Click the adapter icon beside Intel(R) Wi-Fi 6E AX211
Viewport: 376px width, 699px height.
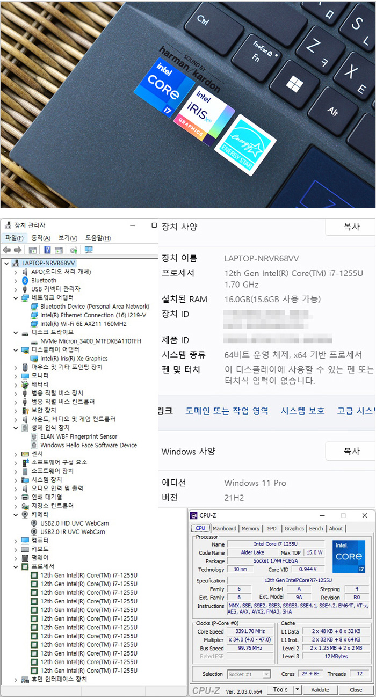coord(34,324)
